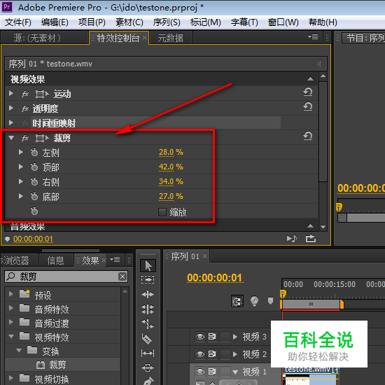Image resolution: width=385 pixels, height=385 pixels.
Task: Select the Slip tool
Action: [x=148, y=353]
